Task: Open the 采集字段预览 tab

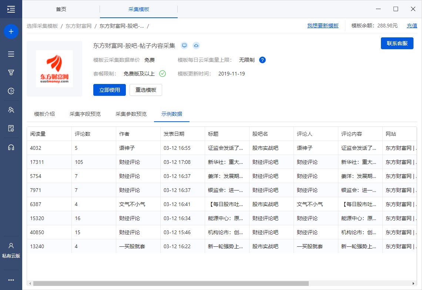Action: (85, 114)
